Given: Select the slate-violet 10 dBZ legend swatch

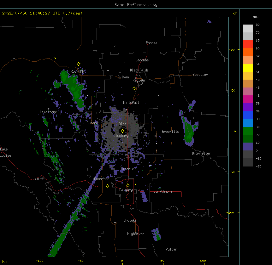Looking at the screenshot, I should (248, 147).
